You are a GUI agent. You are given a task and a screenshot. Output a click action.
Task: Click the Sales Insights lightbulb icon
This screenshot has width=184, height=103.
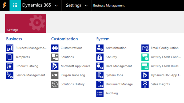(145, 84)
